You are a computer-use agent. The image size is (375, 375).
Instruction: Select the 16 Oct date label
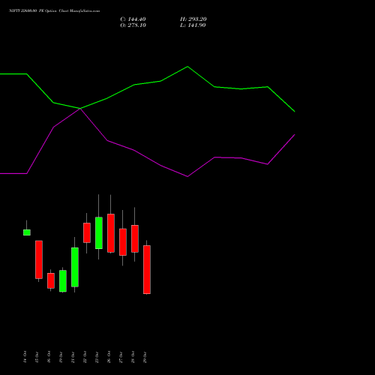pyautogui.click(x=49, y=357)
